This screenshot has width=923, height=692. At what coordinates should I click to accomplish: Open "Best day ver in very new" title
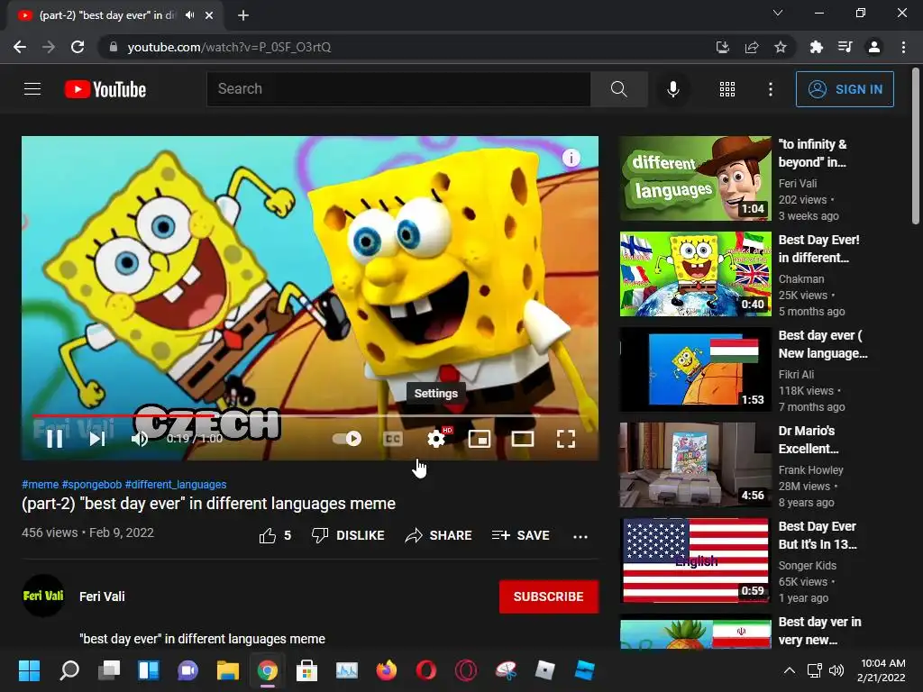(x=819, y=631)
